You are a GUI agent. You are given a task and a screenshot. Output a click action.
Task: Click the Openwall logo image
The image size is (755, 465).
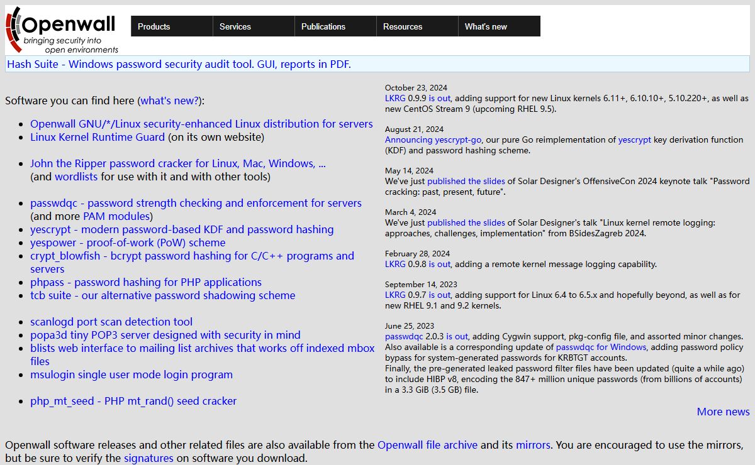(x=62, y=30)
